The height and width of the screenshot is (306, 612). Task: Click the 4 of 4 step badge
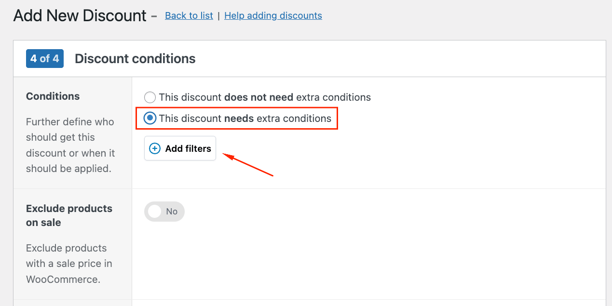[44, 58]
